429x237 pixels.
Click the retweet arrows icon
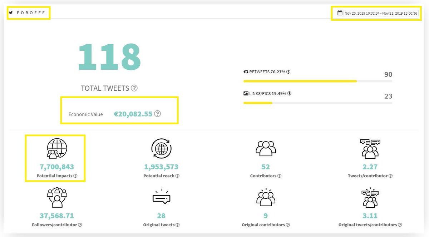pos(246,72)
